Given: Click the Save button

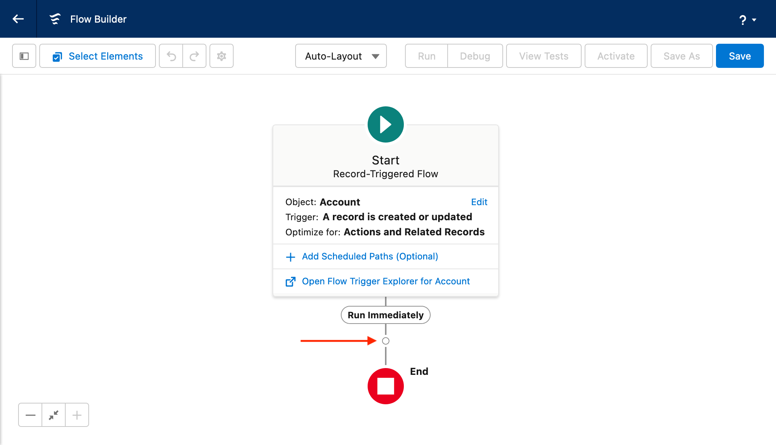Looking at the screenshot, I should [739, 56].
